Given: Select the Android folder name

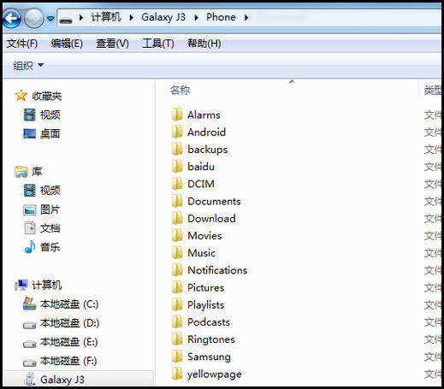Looking at the screenshot, I should tap(206, 132).
